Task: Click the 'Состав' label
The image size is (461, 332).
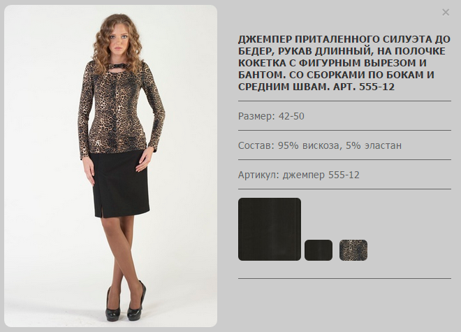Action: [x=256, y=145]
